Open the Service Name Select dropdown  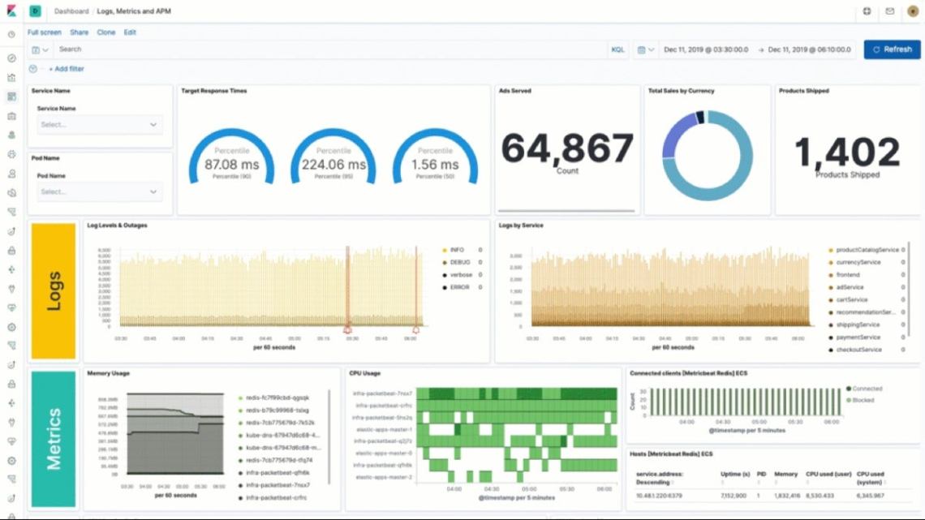(x=97, y=124)
